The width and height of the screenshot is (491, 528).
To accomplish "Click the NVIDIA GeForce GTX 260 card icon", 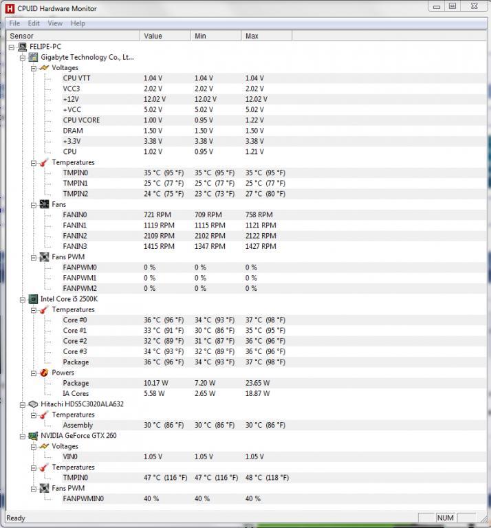I will [x=33, y=436].
